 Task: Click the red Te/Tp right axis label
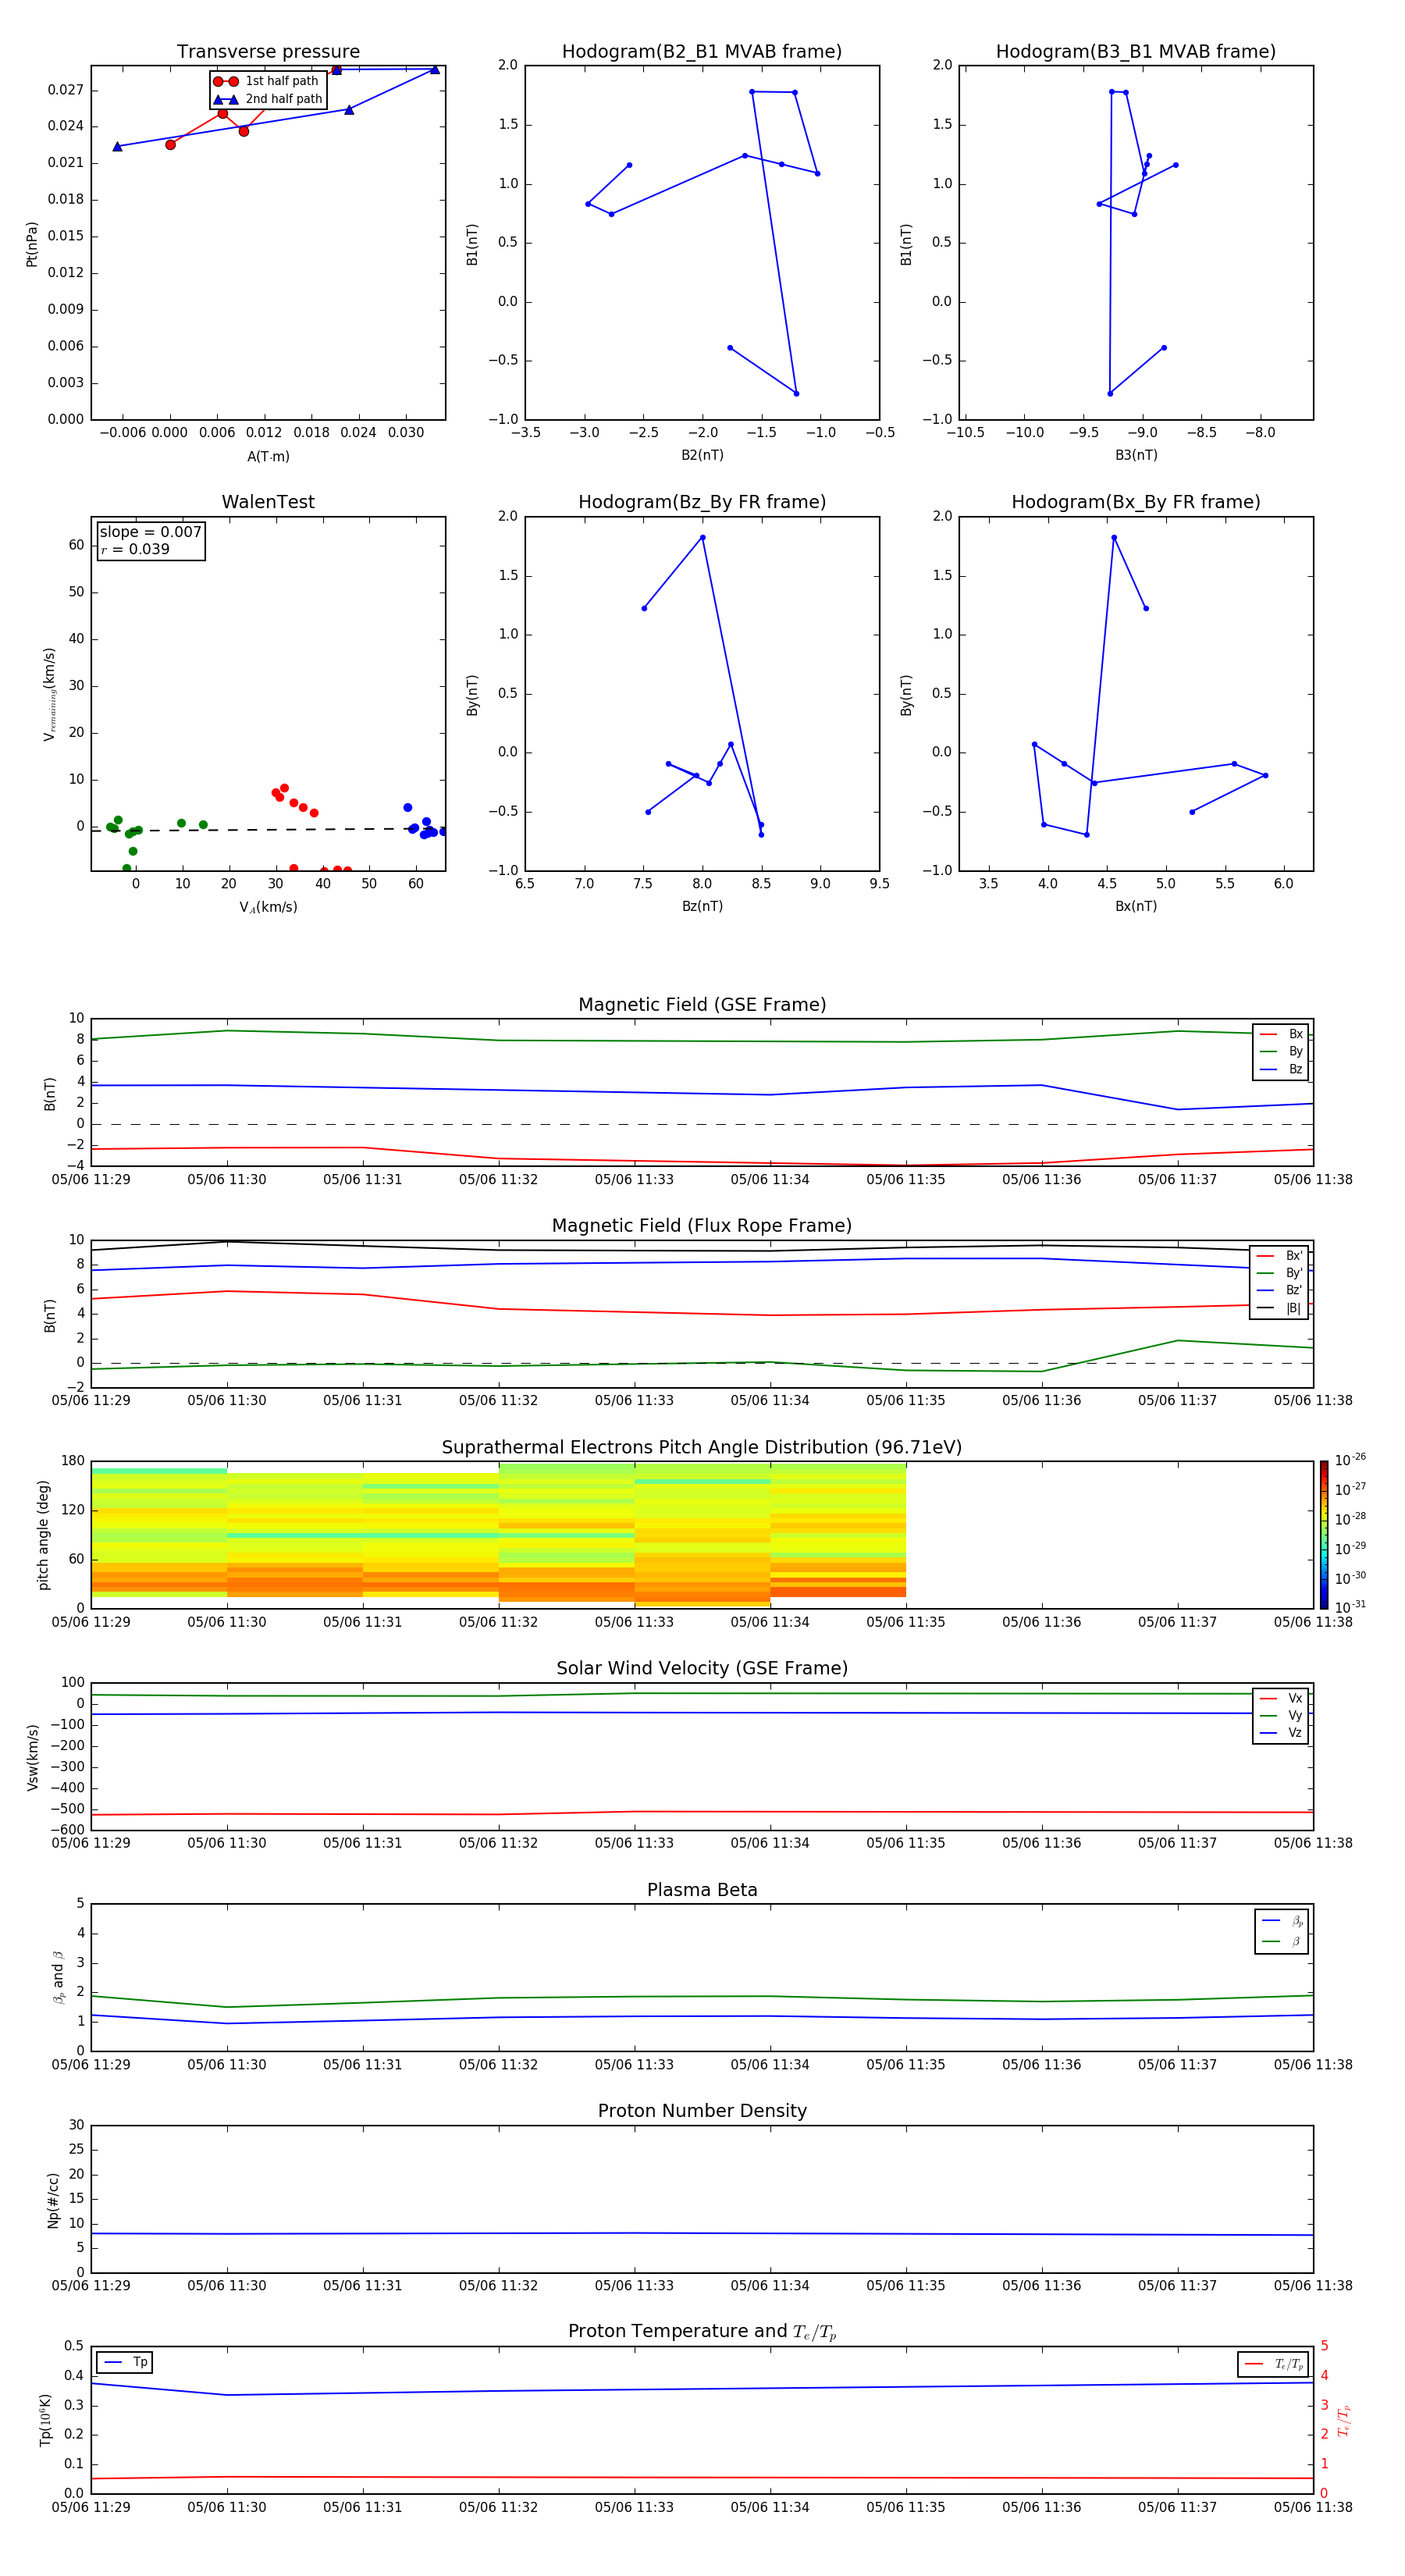click(1344, 2420)
